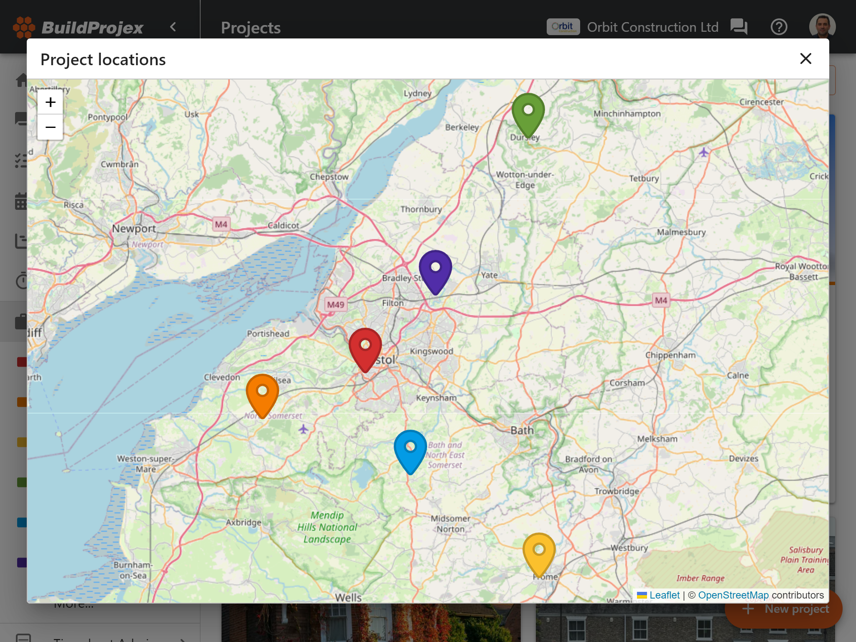This screenshot has height=642, width=856.
Task: Zoom in the map with plus button
Action: 50,102
